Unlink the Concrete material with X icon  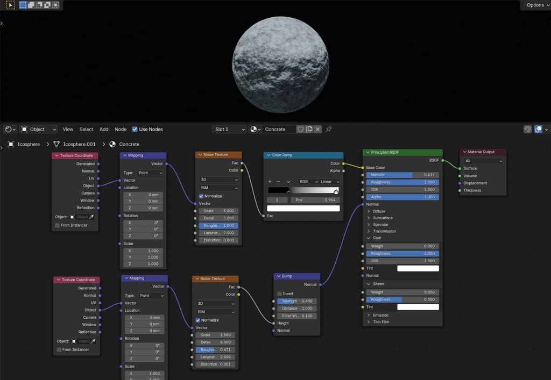point(317,130)
